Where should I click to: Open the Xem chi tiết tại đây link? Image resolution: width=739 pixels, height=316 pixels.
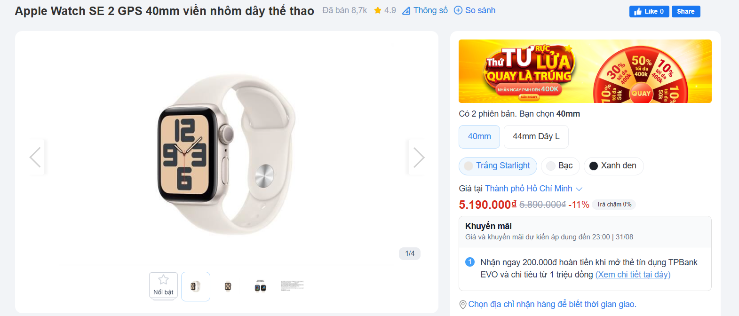tap(633, 275)
